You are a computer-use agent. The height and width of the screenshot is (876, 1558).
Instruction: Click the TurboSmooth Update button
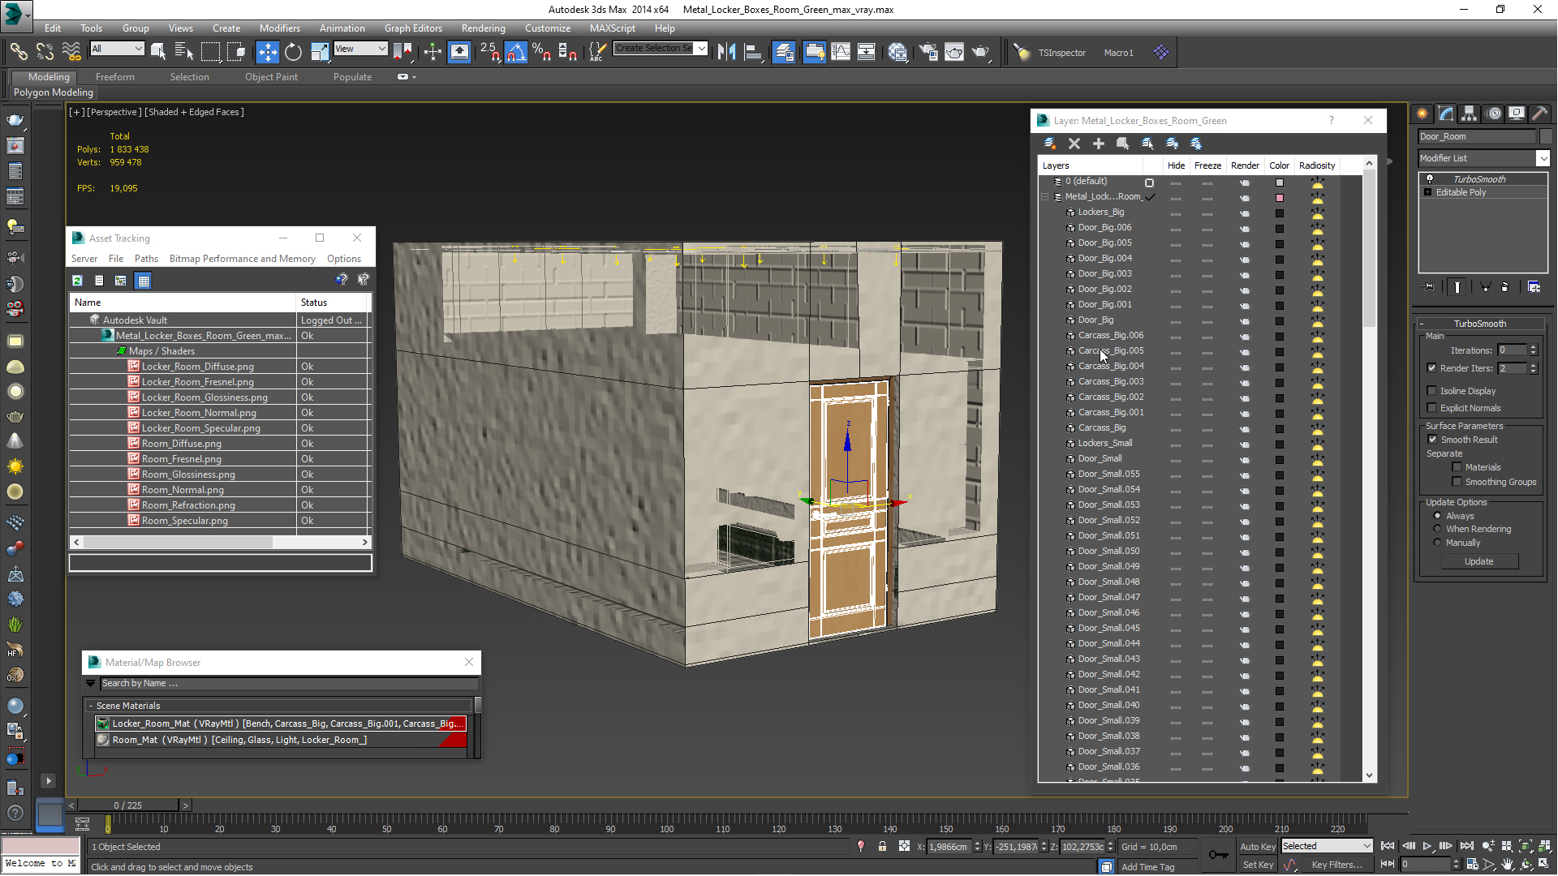point(1478,561)
